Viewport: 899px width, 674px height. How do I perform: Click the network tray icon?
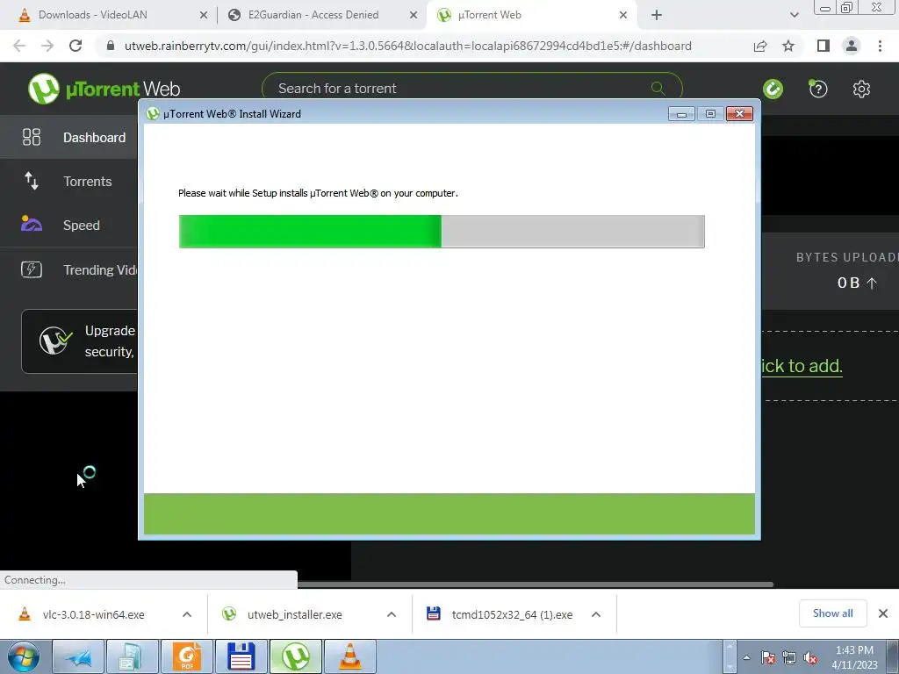coord(789,658)
